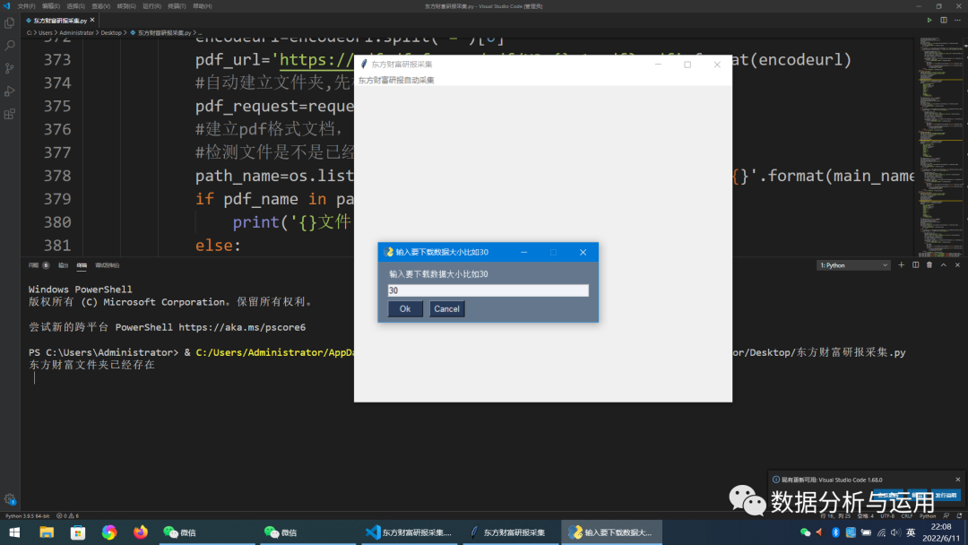968x545 pixels.
Task: Click Cancel in the input dialog
Action: point(446,308)
